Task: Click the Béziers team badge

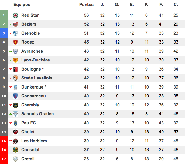Action: pyautogui.click(x=15, y=24)
